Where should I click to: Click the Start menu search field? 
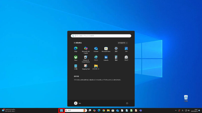(101, 36)
